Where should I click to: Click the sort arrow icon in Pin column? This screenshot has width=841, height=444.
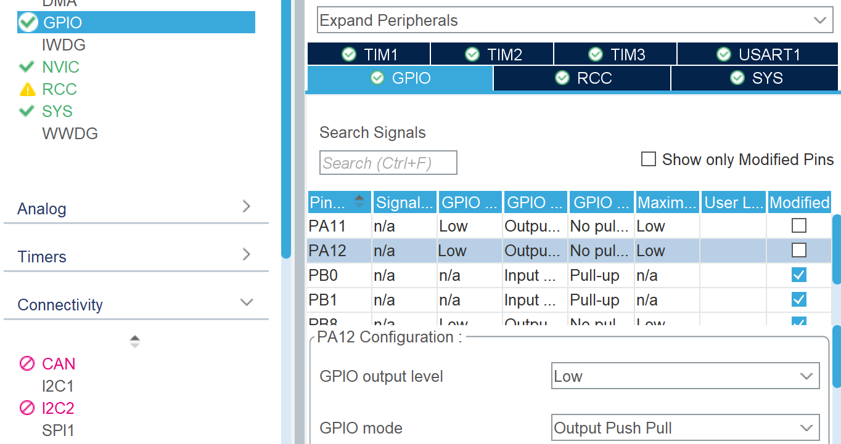pyautogui.click(x=360, y=201)
